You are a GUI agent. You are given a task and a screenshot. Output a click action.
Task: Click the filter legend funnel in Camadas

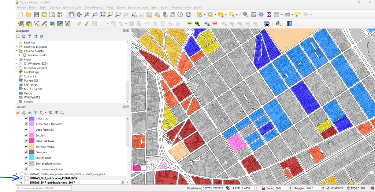click(36, 112)
